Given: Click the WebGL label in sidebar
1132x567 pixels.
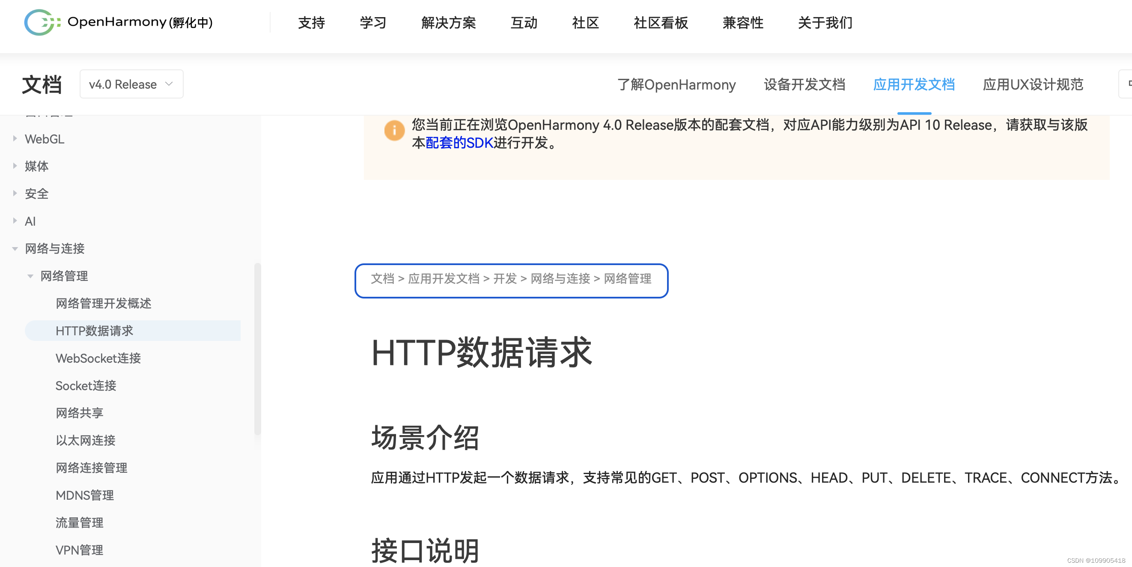Looking at the screenshot, I should pos(45,139).
